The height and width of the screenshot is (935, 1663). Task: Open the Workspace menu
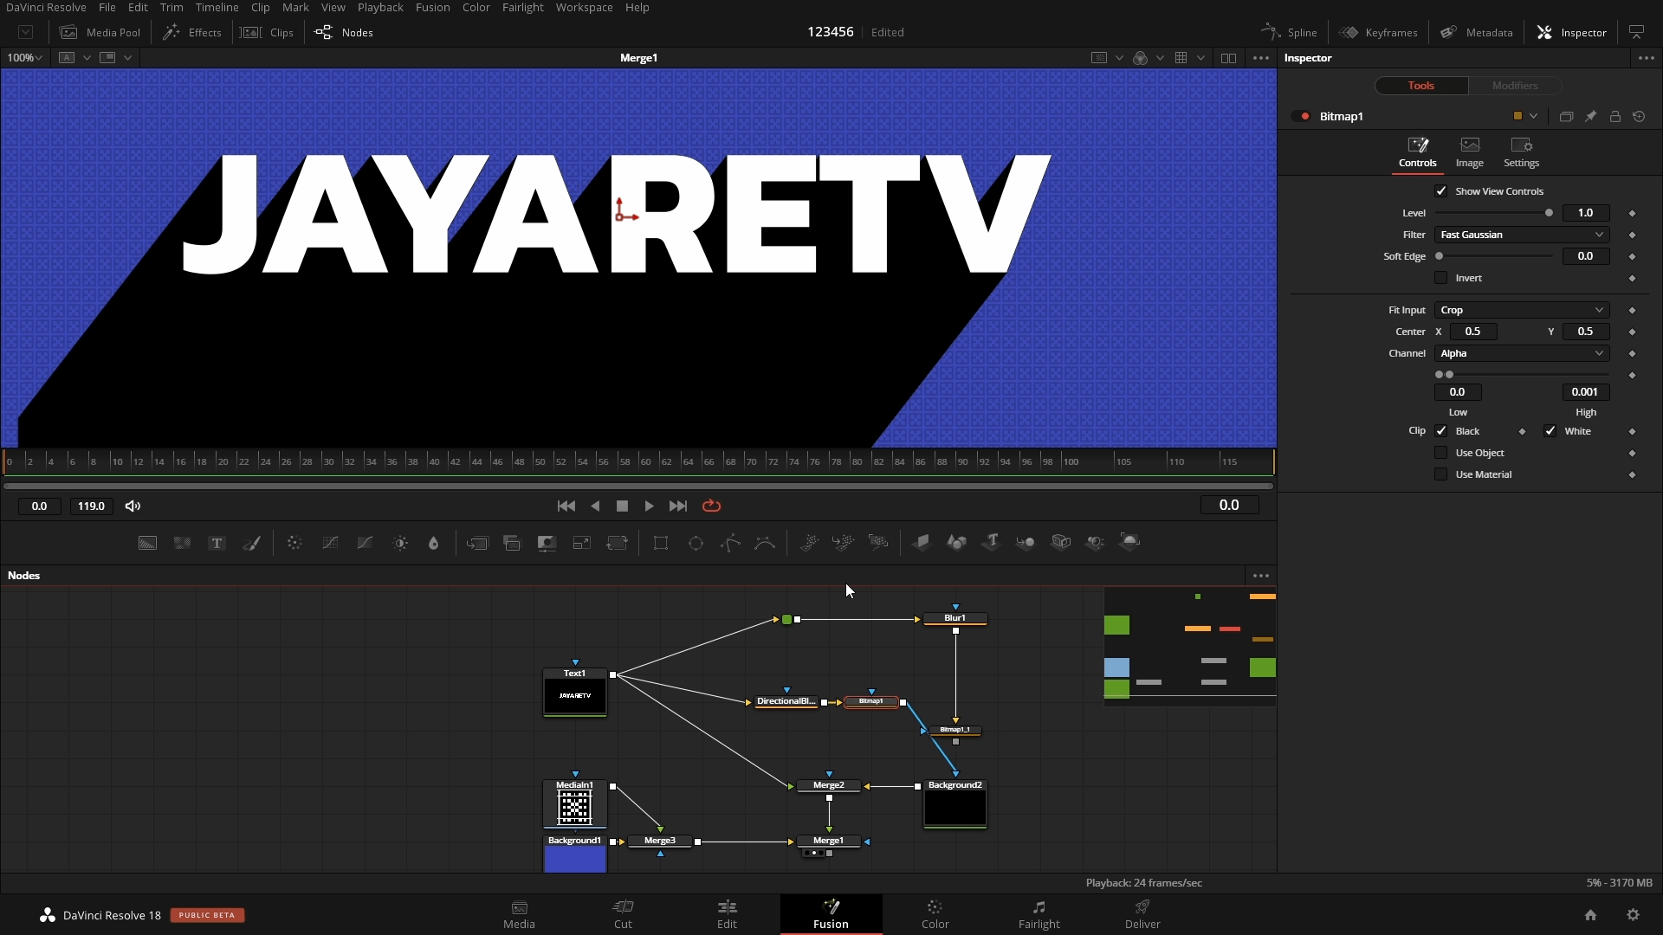(x=585, y=7)
